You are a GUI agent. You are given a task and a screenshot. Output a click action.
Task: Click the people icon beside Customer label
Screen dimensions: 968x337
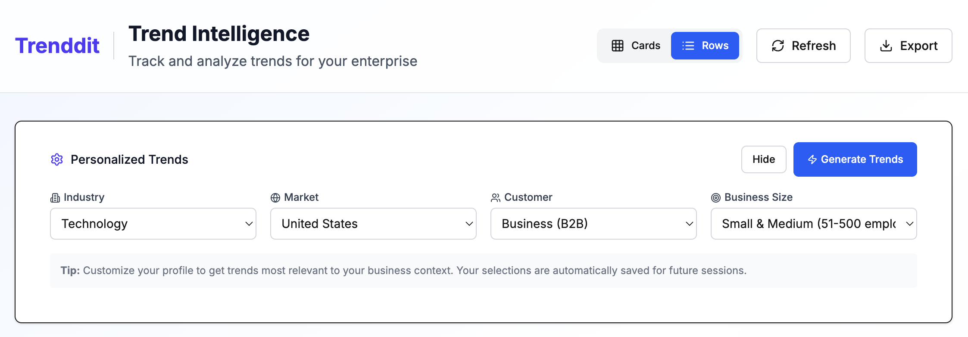495,197
